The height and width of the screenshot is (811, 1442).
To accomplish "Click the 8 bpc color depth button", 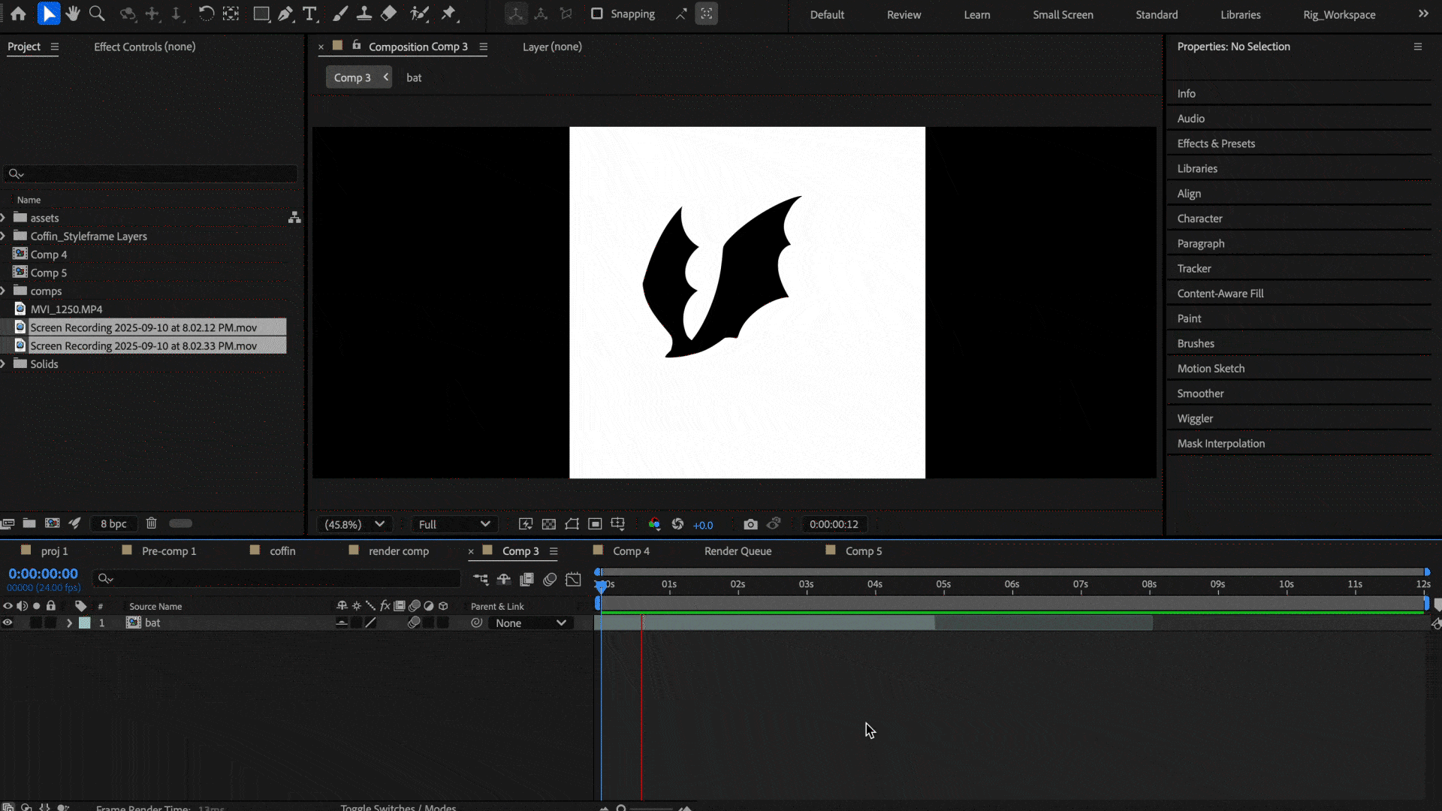I will pos(113,523).
